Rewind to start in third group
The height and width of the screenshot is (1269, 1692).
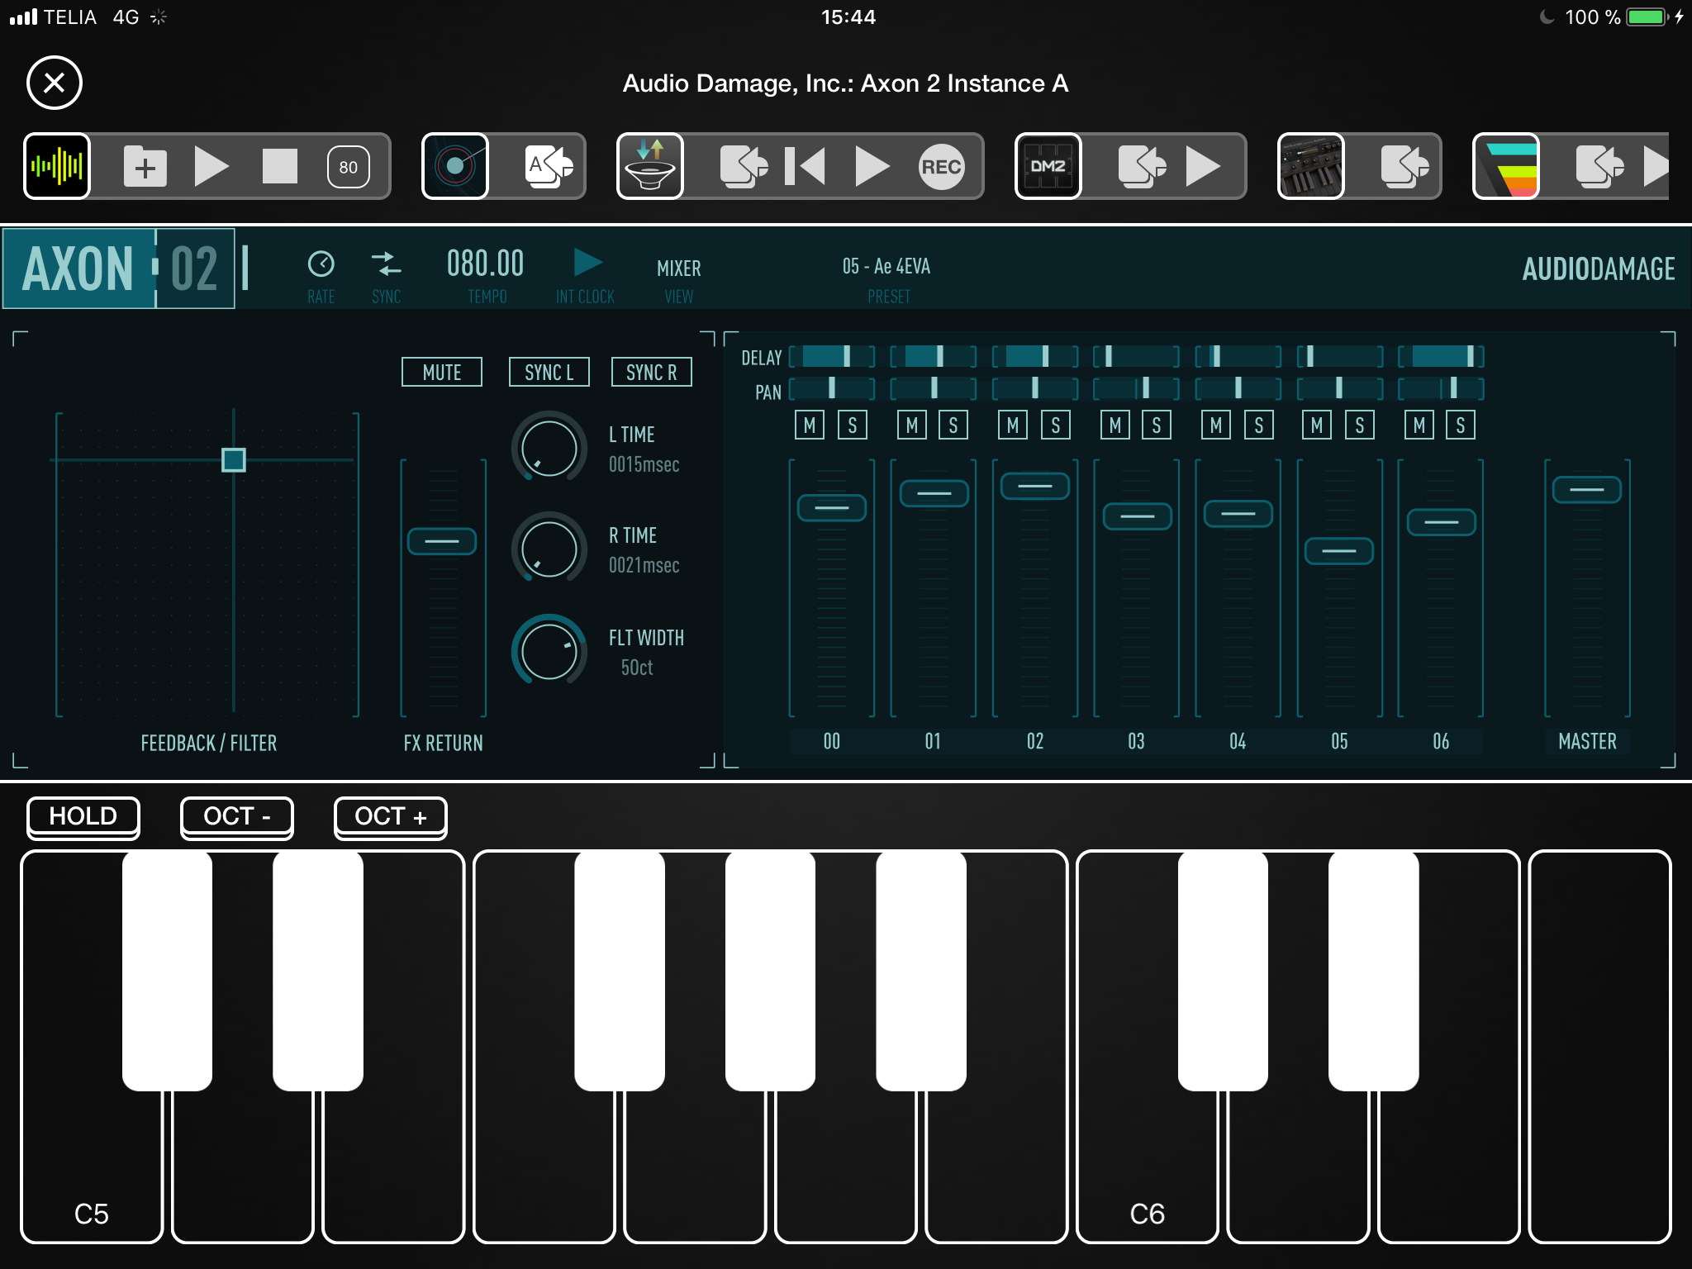tap(805, 167)
